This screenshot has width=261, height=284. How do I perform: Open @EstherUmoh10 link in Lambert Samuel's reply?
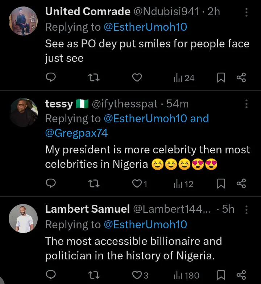(x=145, y=225)
